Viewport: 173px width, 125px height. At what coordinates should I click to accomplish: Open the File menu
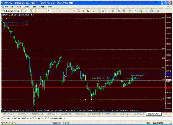click(x=6, y=7)
